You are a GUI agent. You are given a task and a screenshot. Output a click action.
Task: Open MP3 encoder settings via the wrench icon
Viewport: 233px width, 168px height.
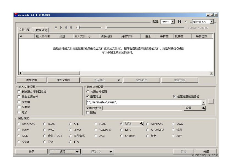point(141,124)
